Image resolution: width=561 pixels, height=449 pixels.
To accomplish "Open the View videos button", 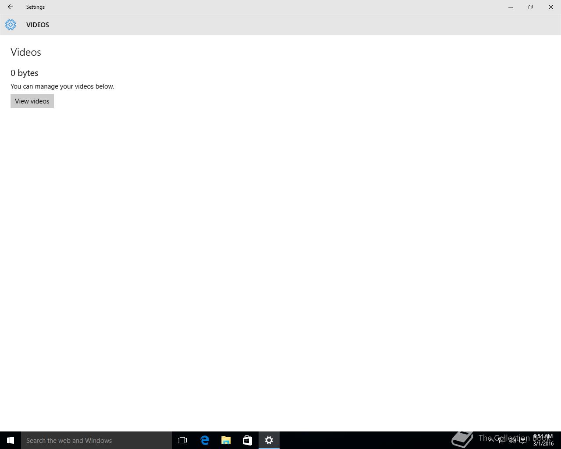I will coord(32,101).
